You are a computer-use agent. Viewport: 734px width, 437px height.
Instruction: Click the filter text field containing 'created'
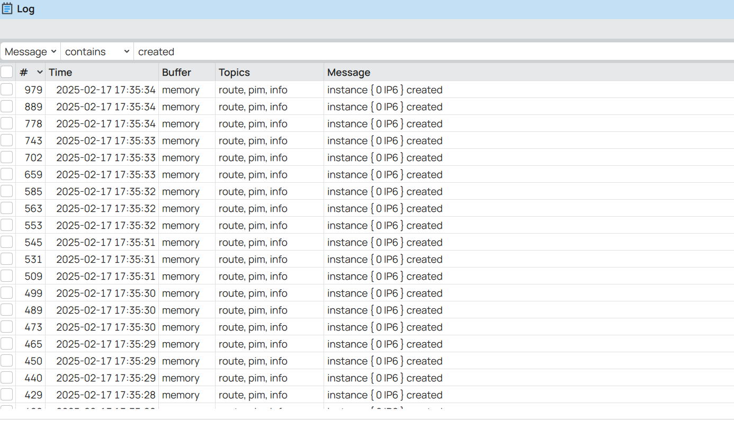(x=434, y=51)
